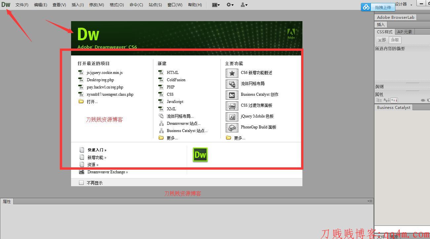Toggle the 全部 mode button in CSS panel
The width and height of the screenshot is (430, 239).
coord(382,40)
